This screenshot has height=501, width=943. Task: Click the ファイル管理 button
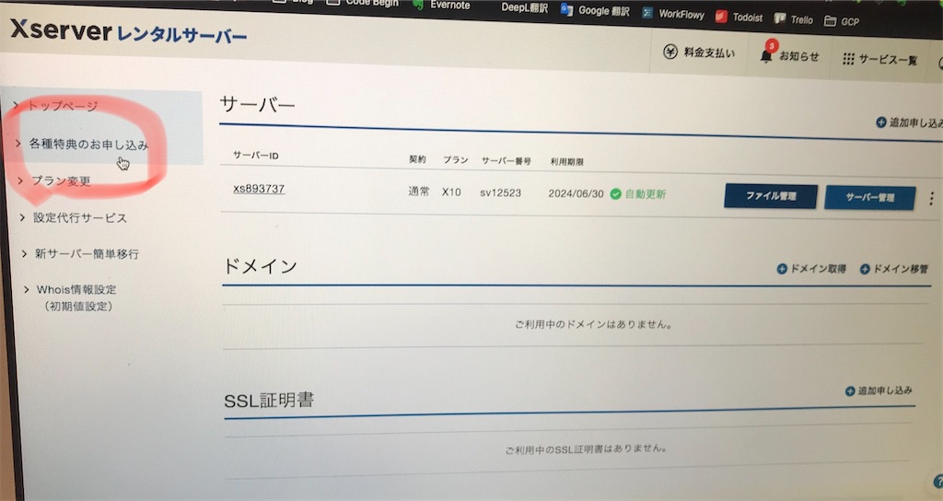pyautogui.click(x=771, y=196)
